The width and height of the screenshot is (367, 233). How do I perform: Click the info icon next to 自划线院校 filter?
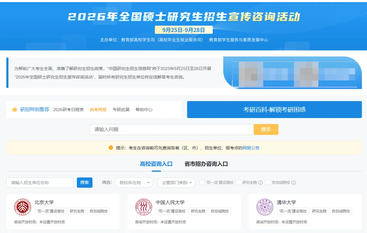click(294, 183)
